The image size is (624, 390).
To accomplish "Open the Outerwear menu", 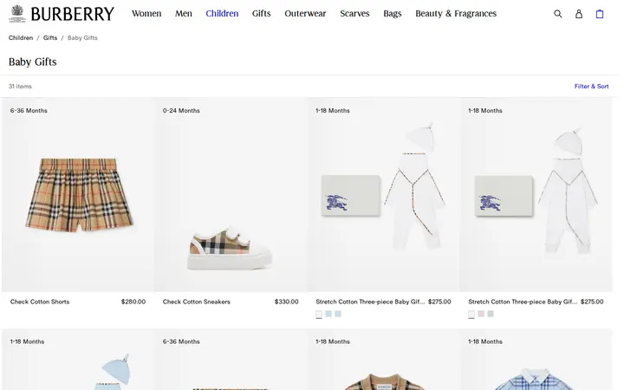I will 305,14.
